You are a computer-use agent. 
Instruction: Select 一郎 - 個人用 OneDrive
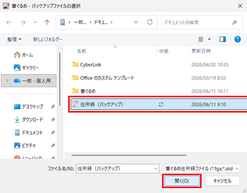click(x=29, y=80)
